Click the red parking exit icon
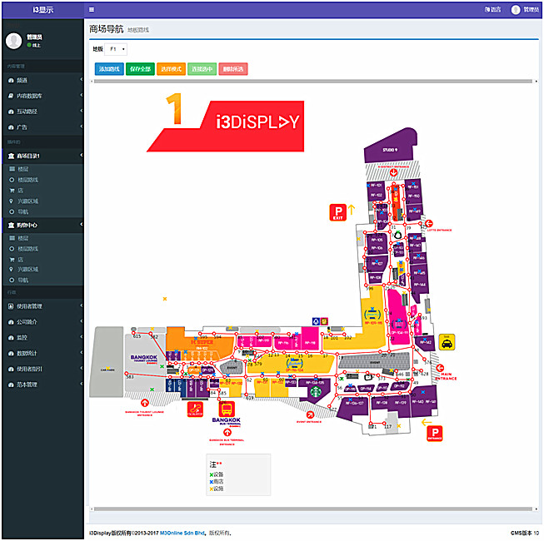Viewport: 544px width, 541px height. click(337, 212)
